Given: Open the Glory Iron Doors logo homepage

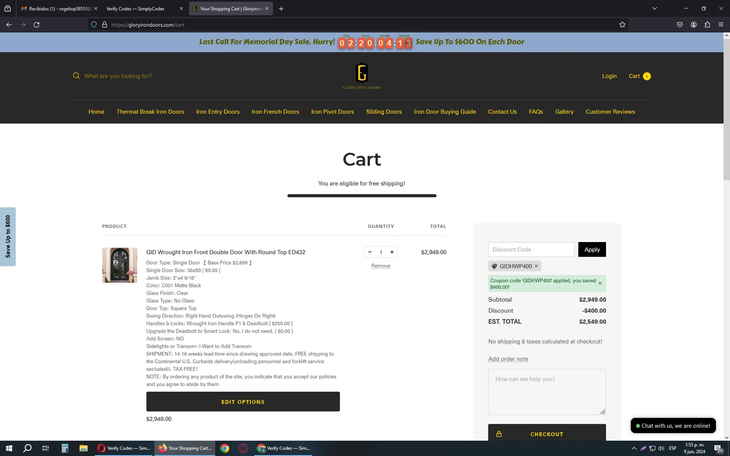Looking at the screenshot, I should click(362, 76).
